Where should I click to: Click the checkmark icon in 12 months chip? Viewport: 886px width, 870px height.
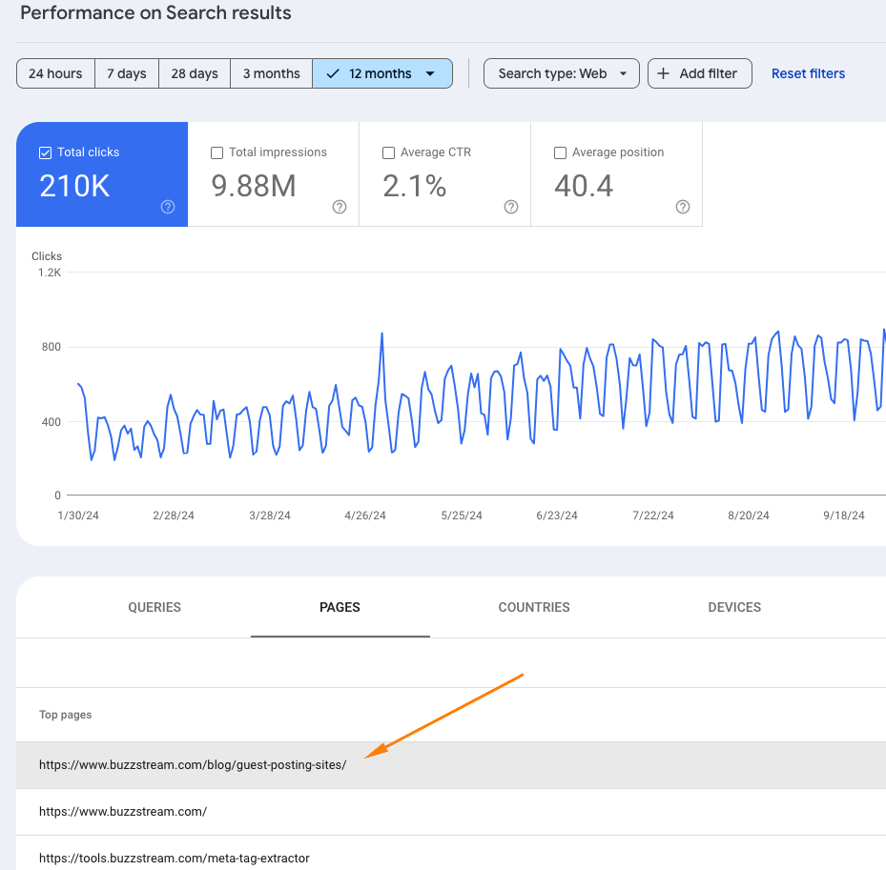332,73
